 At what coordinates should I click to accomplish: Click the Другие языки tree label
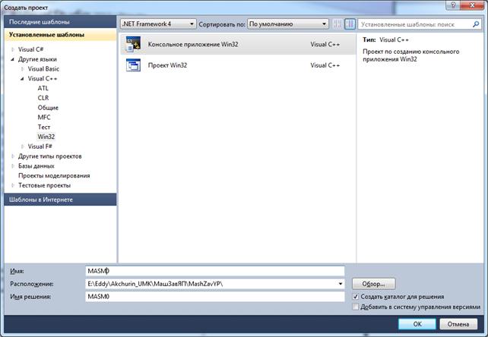pos(37,59)
